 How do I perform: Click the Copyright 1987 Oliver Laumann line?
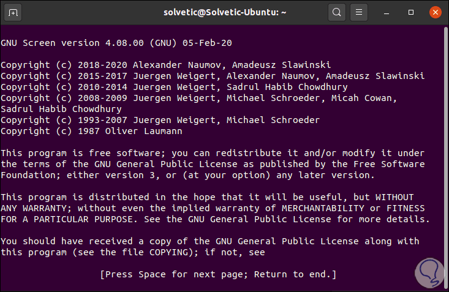pyautogui.click(x=91, y=131)
